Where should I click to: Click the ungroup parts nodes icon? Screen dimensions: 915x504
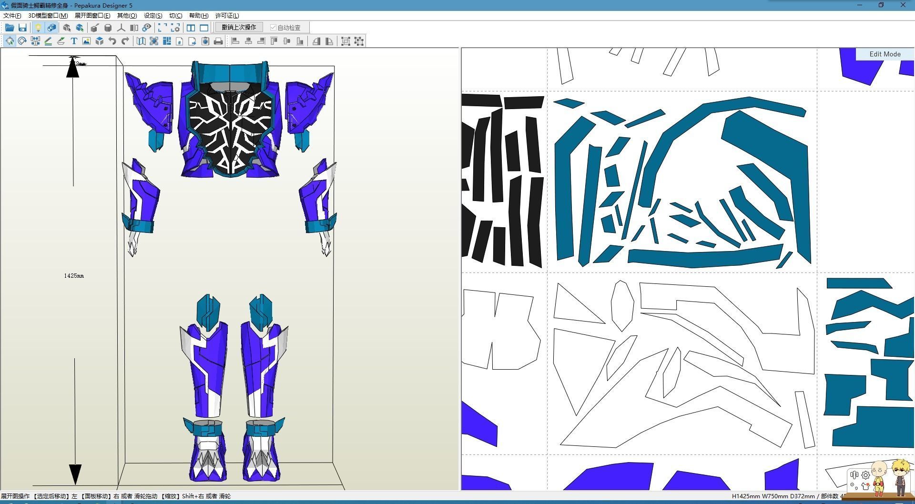click(x=359, y=41)
